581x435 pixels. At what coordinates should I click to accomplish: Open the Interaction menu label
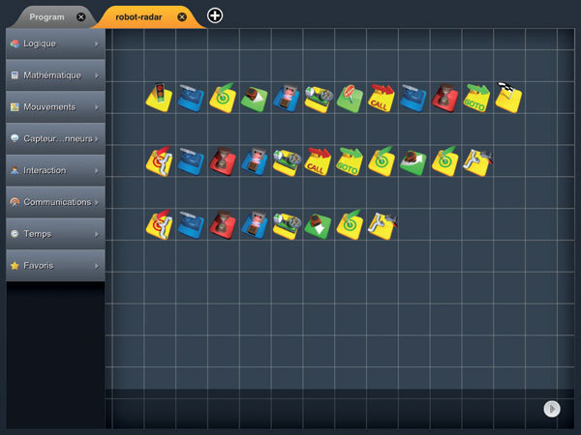click(x=45, y=170)
